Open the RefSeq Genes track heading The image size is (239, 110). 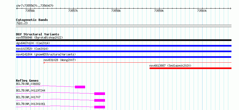pos(27,81)
